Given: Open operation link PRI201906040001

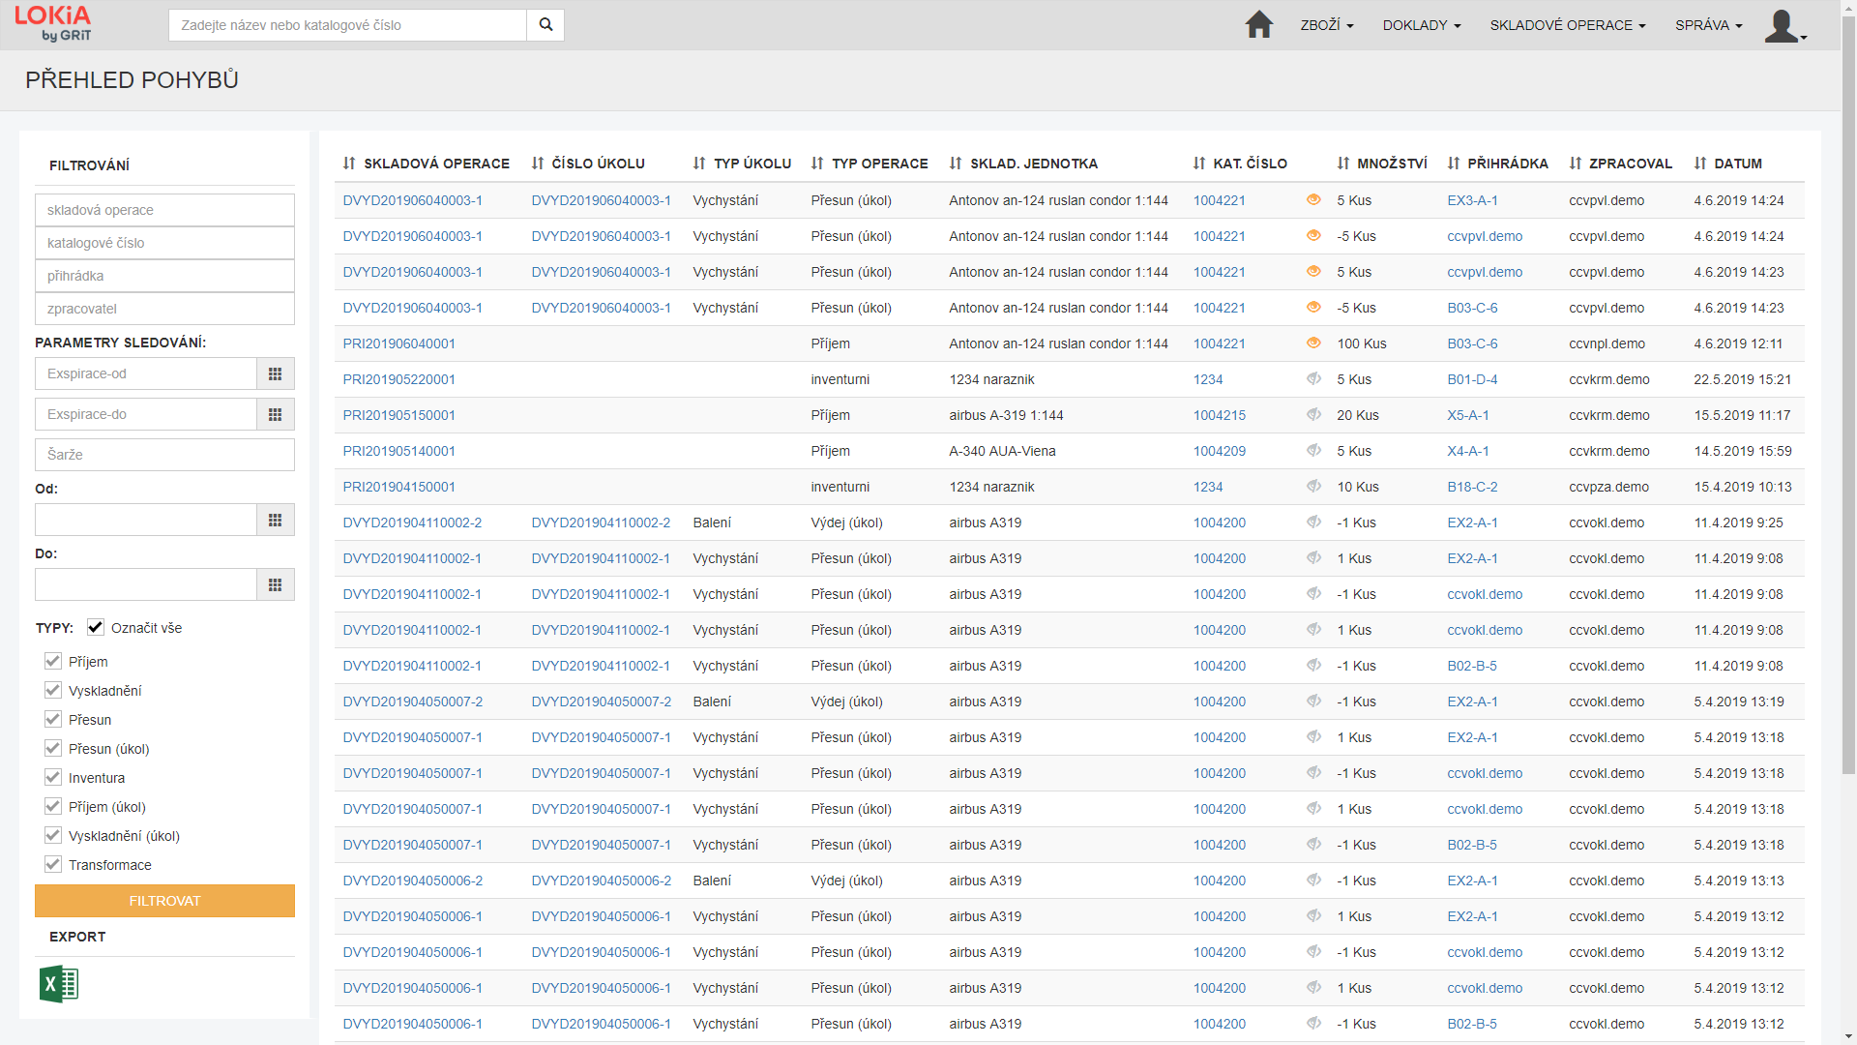Looking at the screenshot, I should tap(398, 343).
